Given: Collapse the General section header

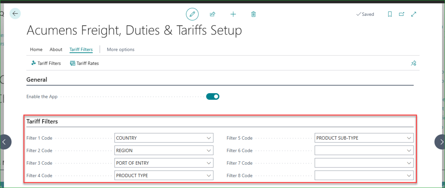Looking at the screenshot, I should click(37, 80).
